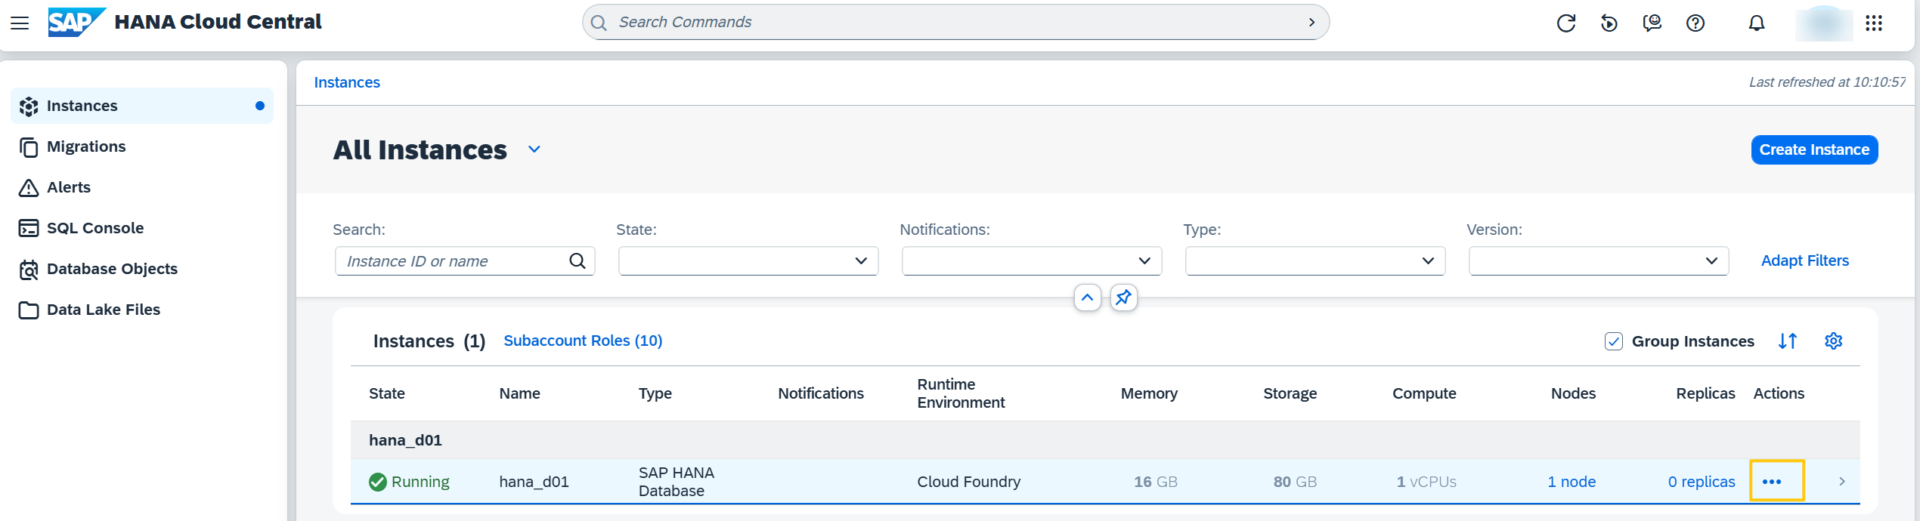Click the State column header

(x=387, y=393)
